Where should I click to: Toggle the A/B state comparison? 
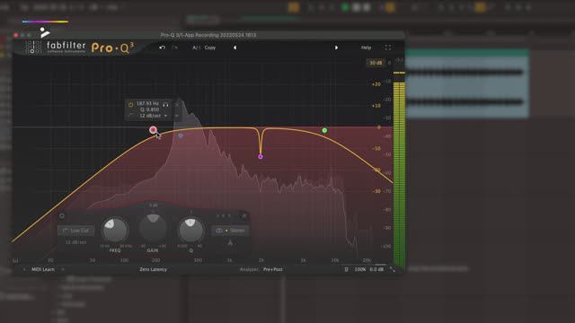coord(197,48)
